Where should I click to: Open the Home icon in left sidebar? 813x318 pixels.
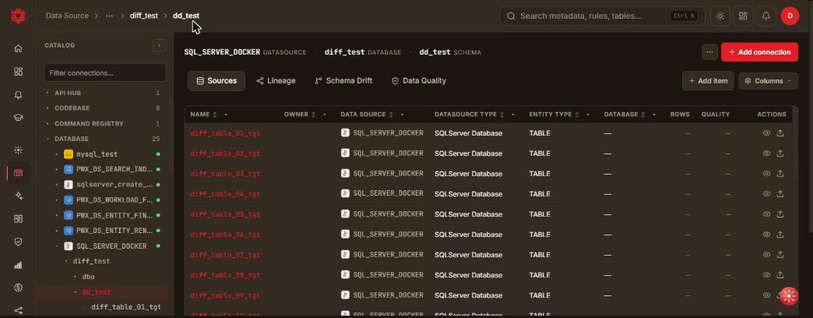[x=18, y=48]
